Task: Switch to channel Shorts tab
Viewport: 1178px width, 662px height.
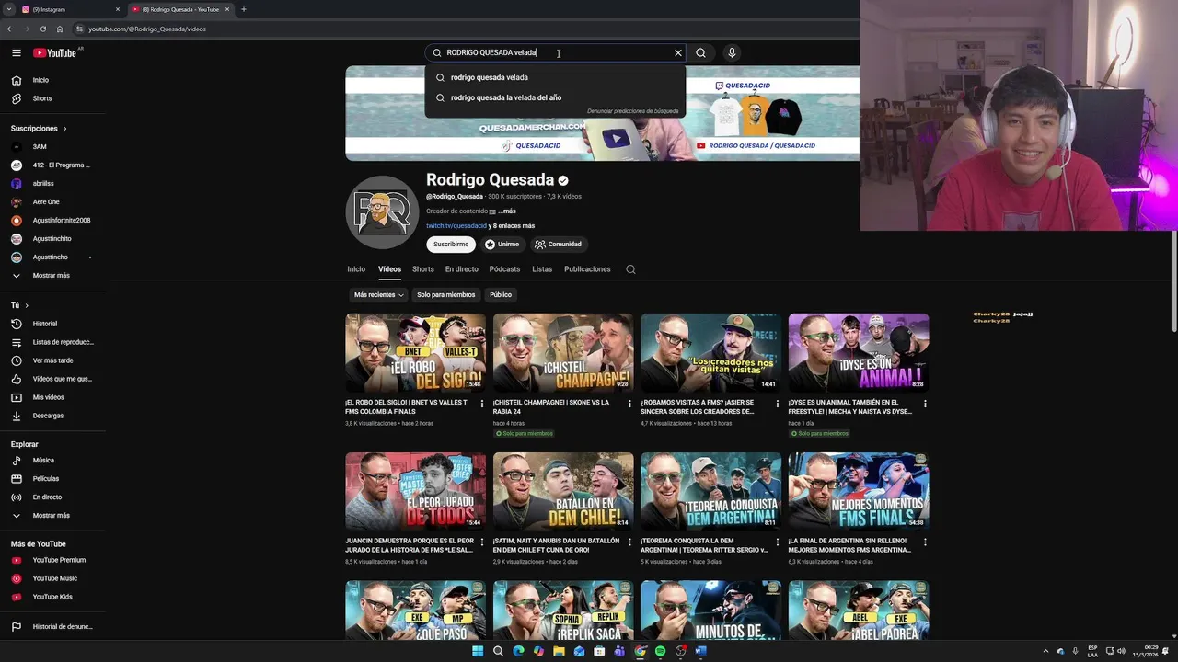Action: pyautogui.click(x=423, y=269)
